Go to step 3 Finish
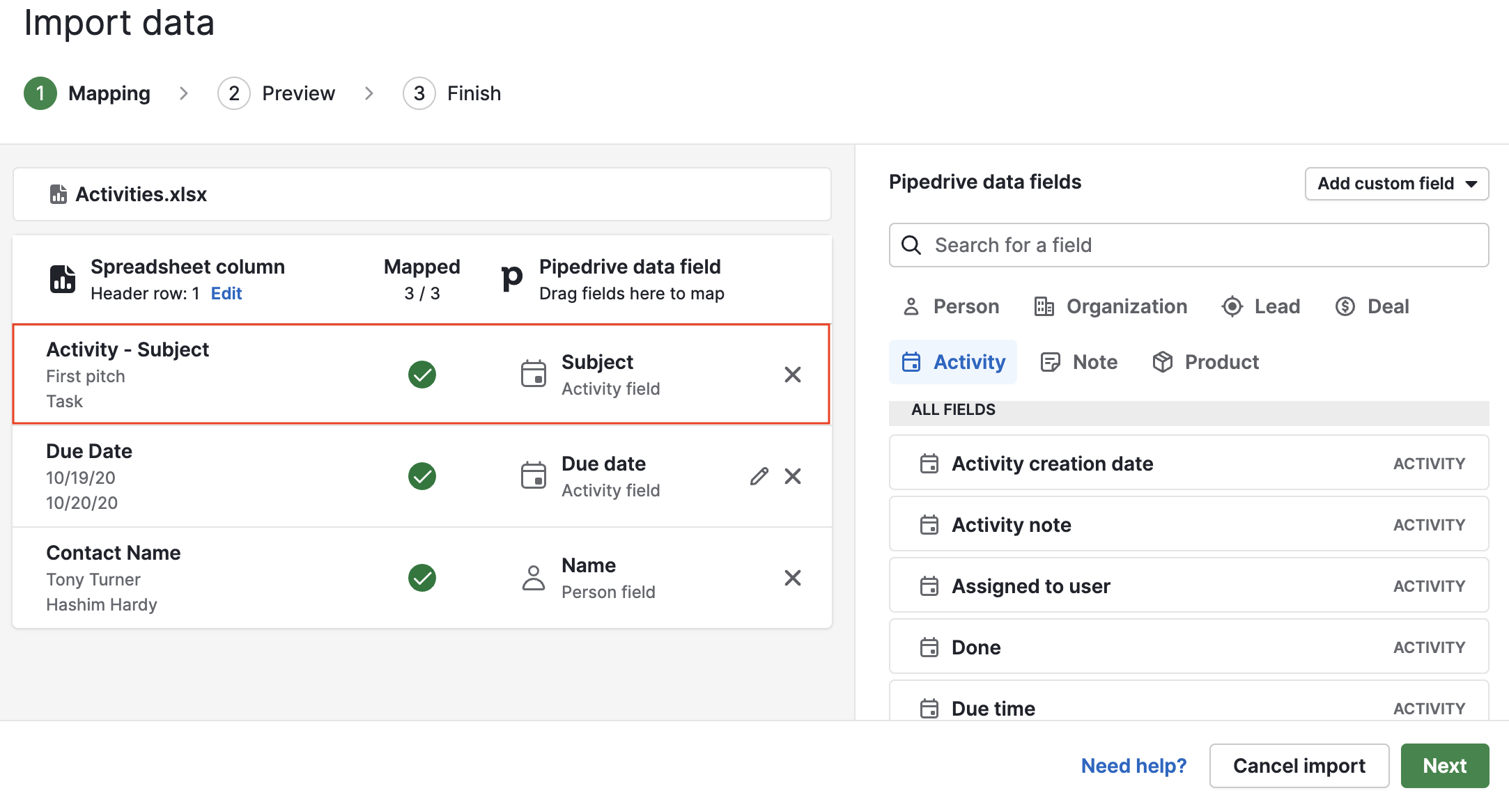The width and height of the screenshot is (1509, 802). click(452, 93)
